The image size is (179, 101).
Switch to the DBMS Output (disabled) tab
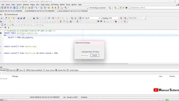click(x=33, y=70)
